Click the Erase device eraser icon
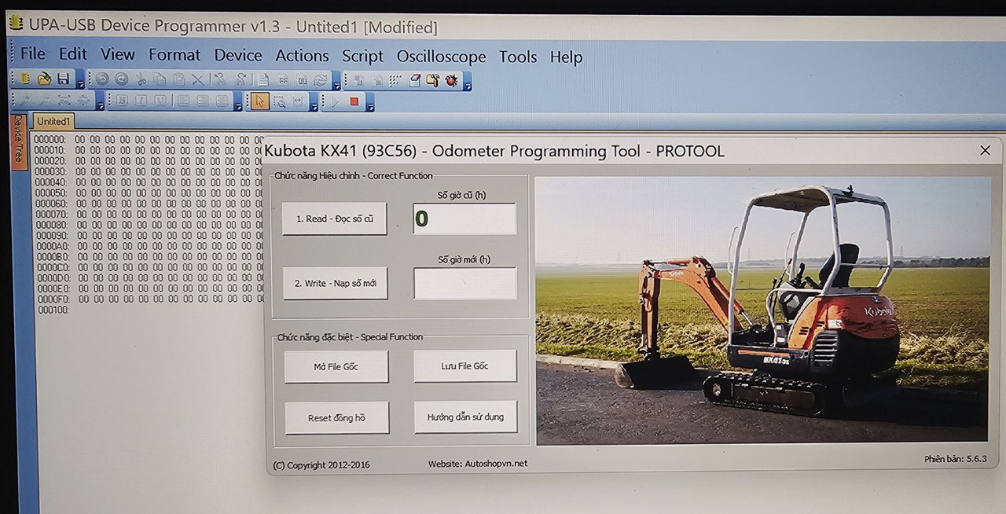This screenshot has width=1006, height=514. coord(415,80)
